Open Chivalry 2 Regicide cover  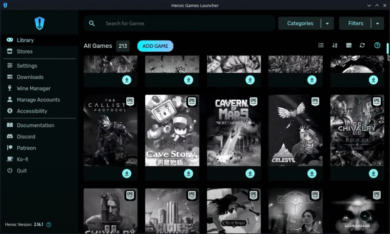pos(357,130)
